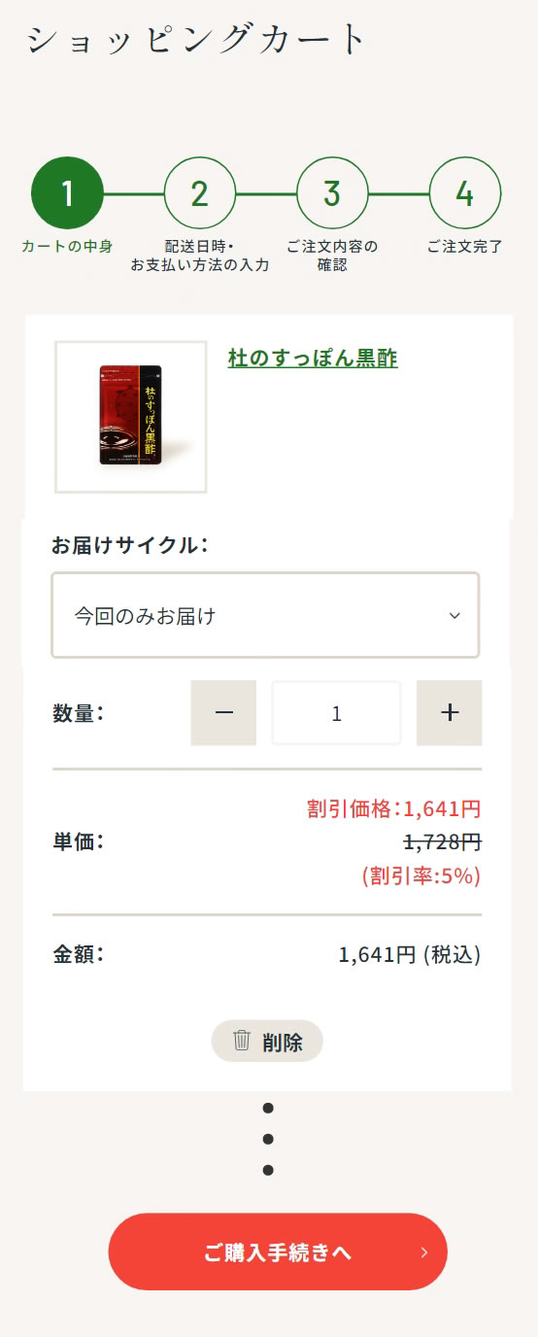
Task: Click the カートの中身 step label
Action: tap(67, 246)
